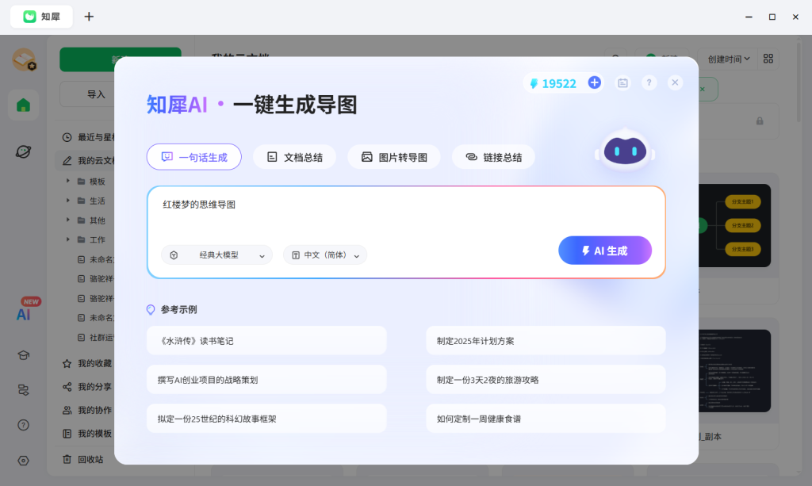The image size is (812, 486).
Task: Click the 19522 lightning credits balance
Action: coord(553,83)
